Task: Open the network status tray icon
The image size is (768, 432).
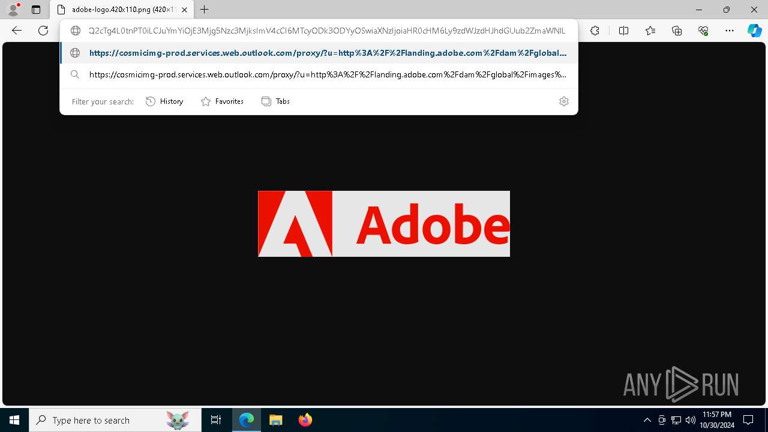Action: click(x=676, y=420)
